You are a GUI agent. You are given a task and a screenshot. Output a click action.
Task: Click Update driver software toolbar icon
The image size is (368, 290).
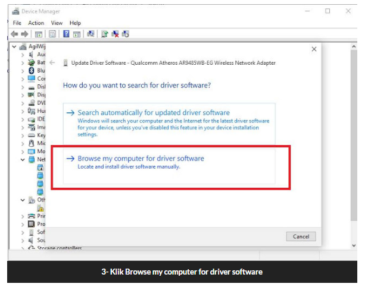click(x=104, y=34)
